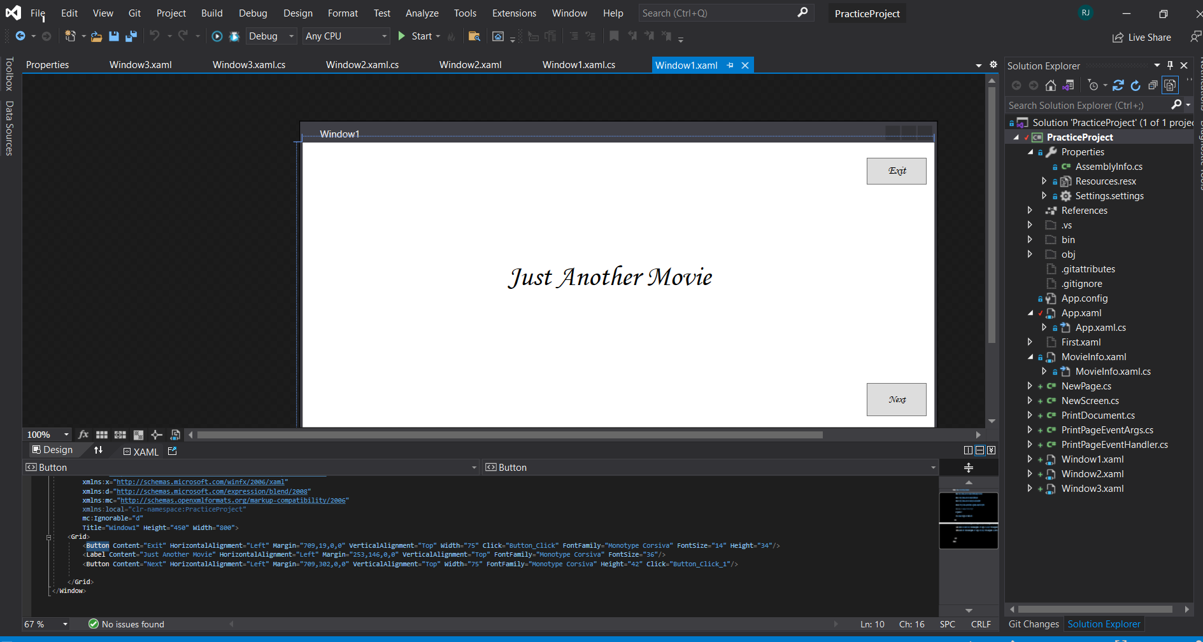This screenshot has height=642, width=1203.
Task: Click the code overview scroll map thumbnail
Action: pos(969,520)
